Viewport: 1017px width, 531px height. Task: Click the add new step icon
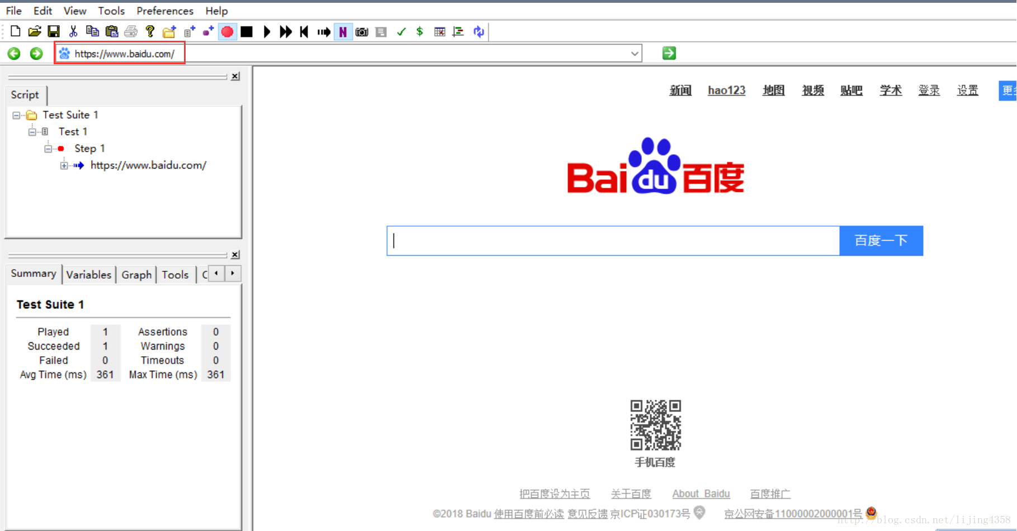pyautogui.click(x=208, y=31)
